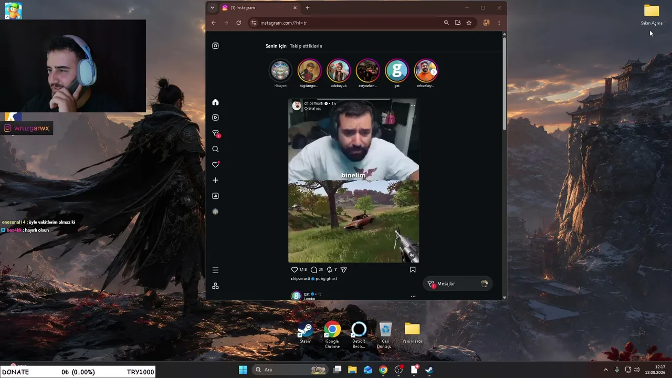
Task: Click the zoom magnifier icon in address bar
Action: click(446, 23)
